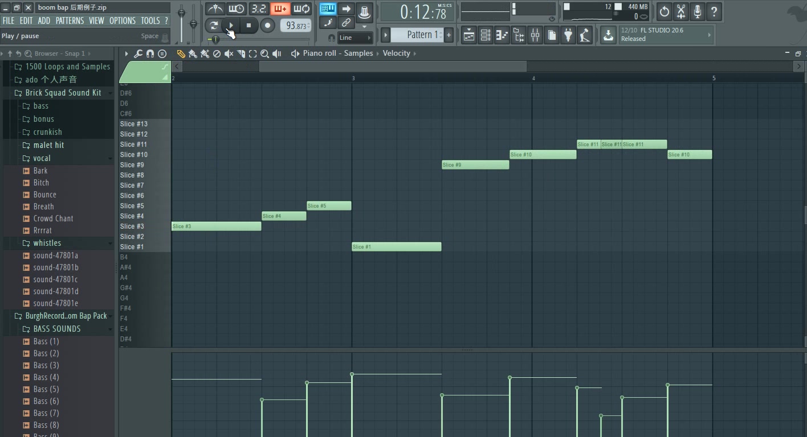Choose the Select marquee tool
Image resolution: width=807 pixels, height=437 pixels.
[x=252, y=53]
